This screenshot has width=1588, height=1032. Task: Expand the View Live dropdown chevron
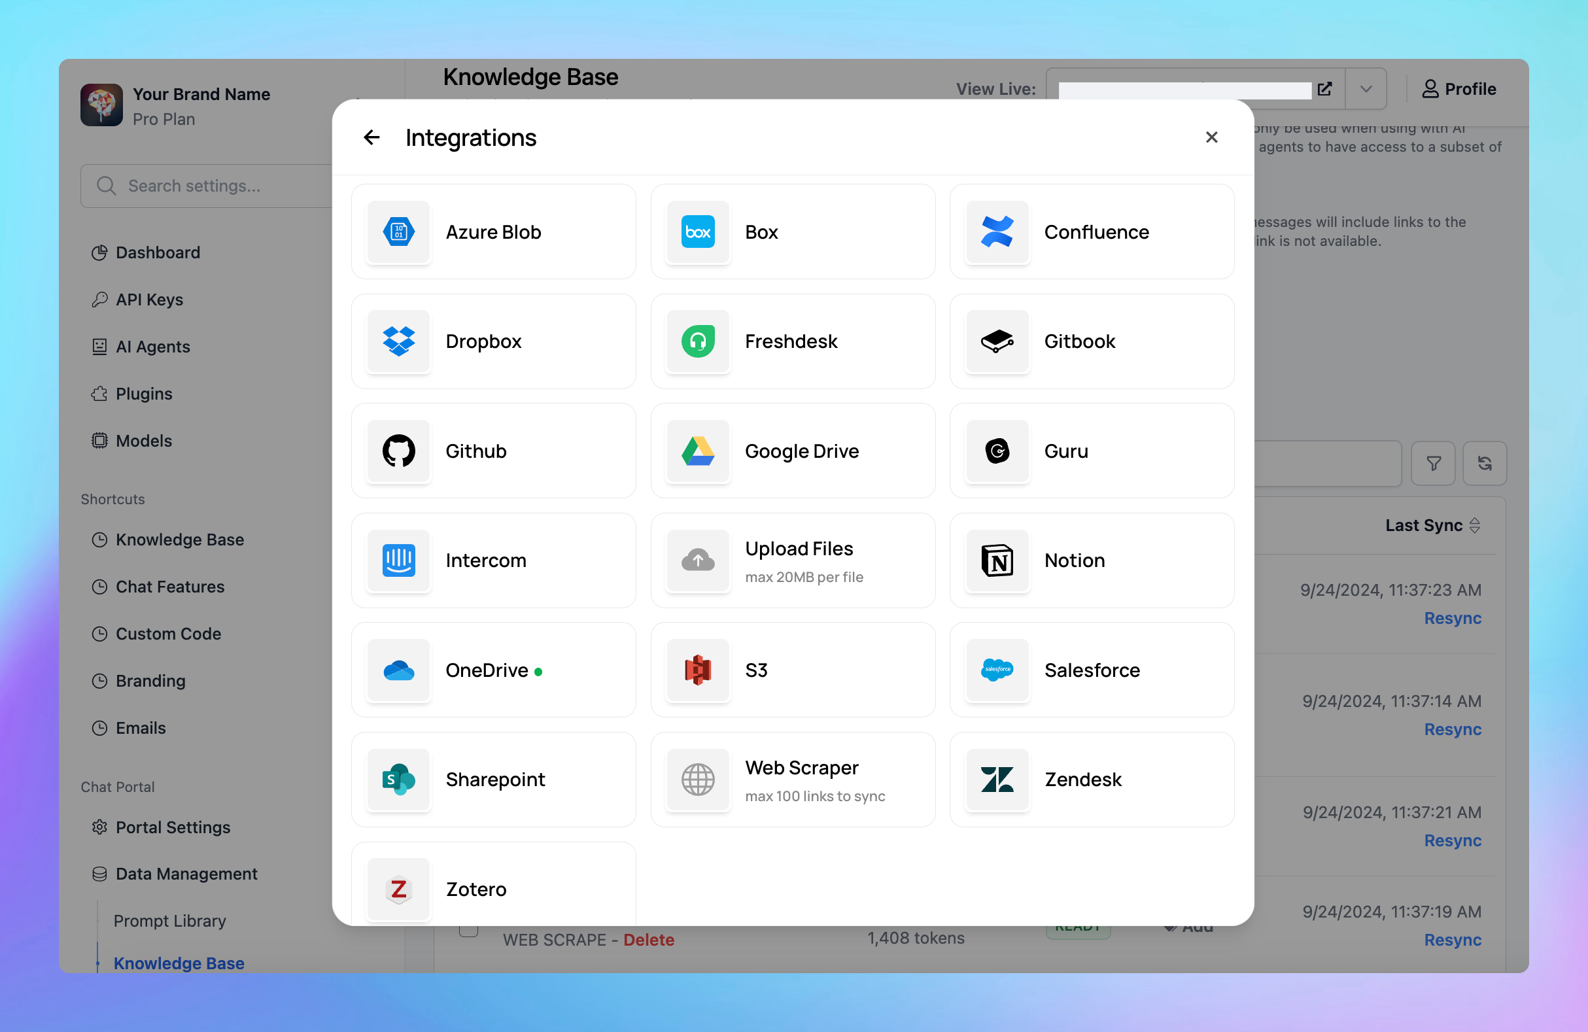point(1365,90)
